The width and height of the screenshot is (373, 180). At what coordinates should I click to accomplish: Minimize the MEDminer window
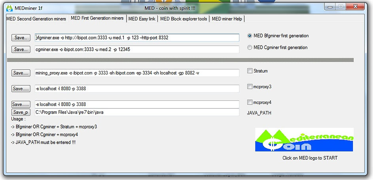point(330,7)
